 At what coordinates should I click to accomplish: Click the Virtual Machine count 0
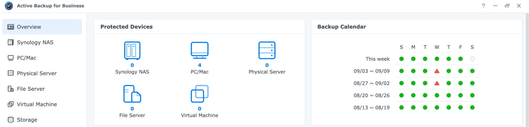click(199, 109)
